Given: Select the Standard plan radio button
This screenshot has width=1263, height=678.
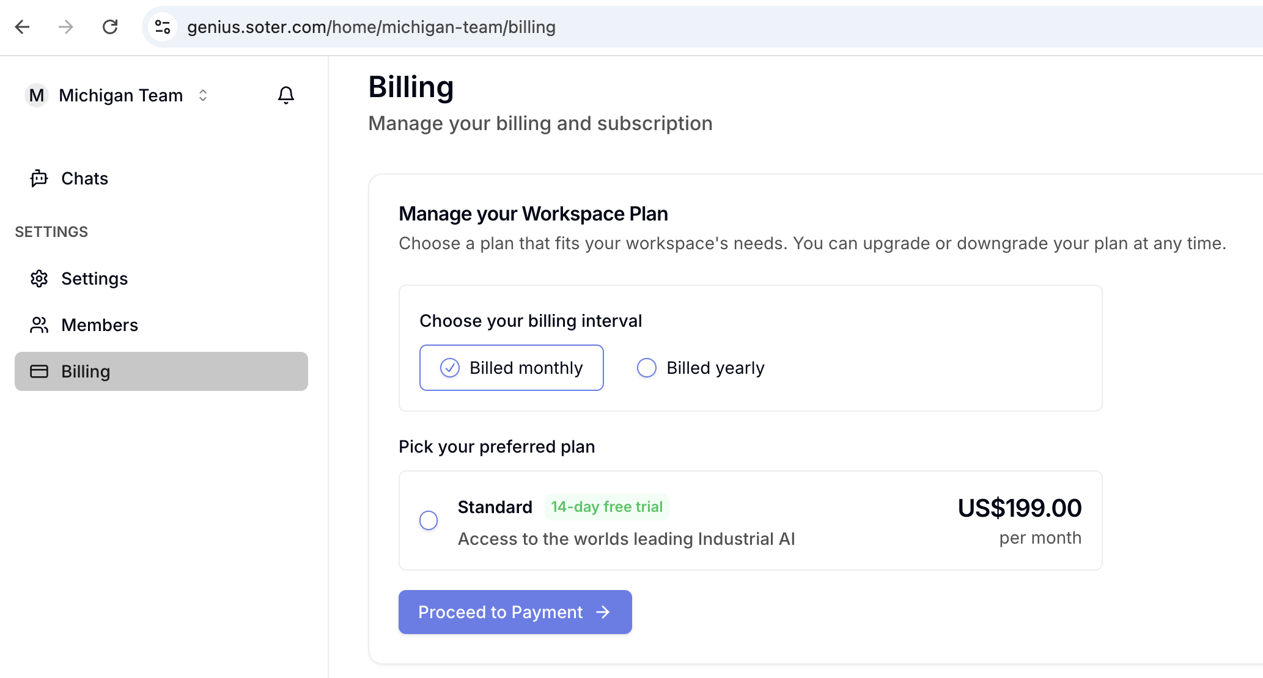Looking at the screenshot, I should point(429,519).
